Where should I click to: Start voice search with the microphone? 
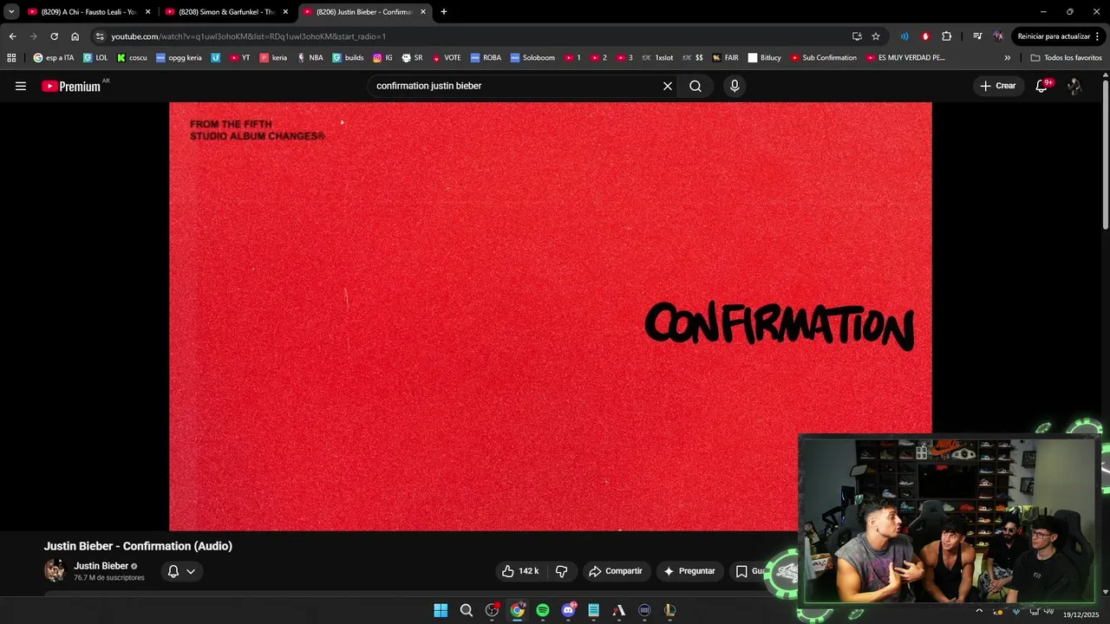pos(735,86)
